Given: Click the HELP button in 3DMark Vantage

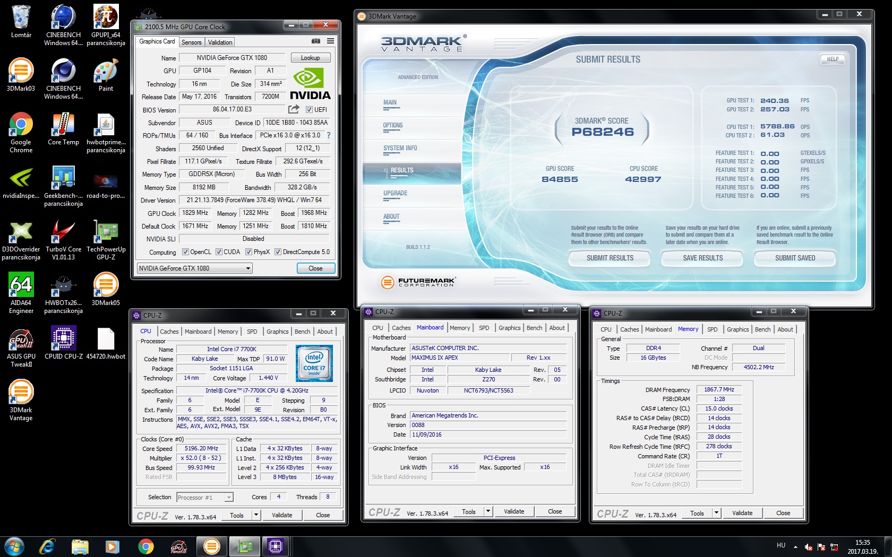Looking at the screenshot, I should click(x=833, y=59).
